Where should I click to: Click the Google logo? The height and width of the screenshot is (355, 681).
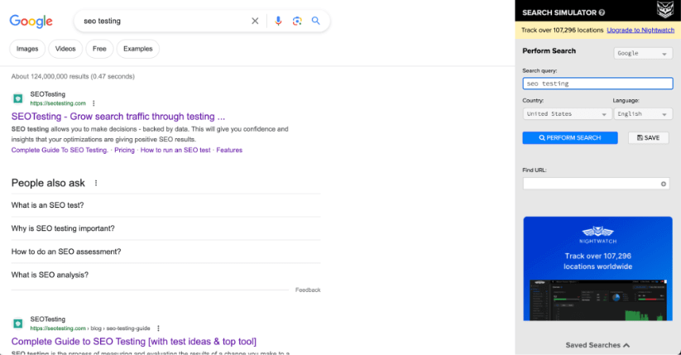point(31,22)
